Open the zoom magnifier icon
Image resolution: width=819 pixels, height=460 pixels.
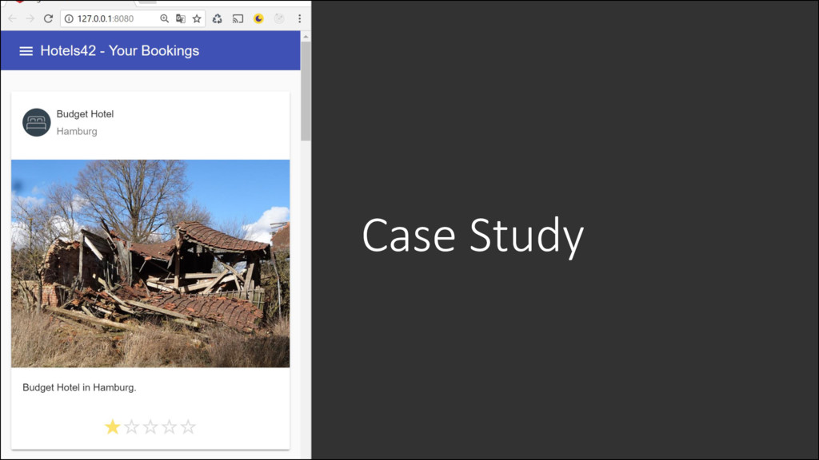coord(165,19)
